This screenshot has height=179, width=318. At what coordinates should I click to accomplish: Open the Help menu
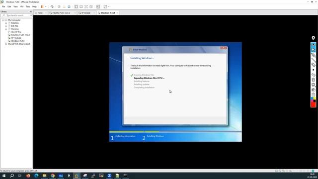[34, 6]
